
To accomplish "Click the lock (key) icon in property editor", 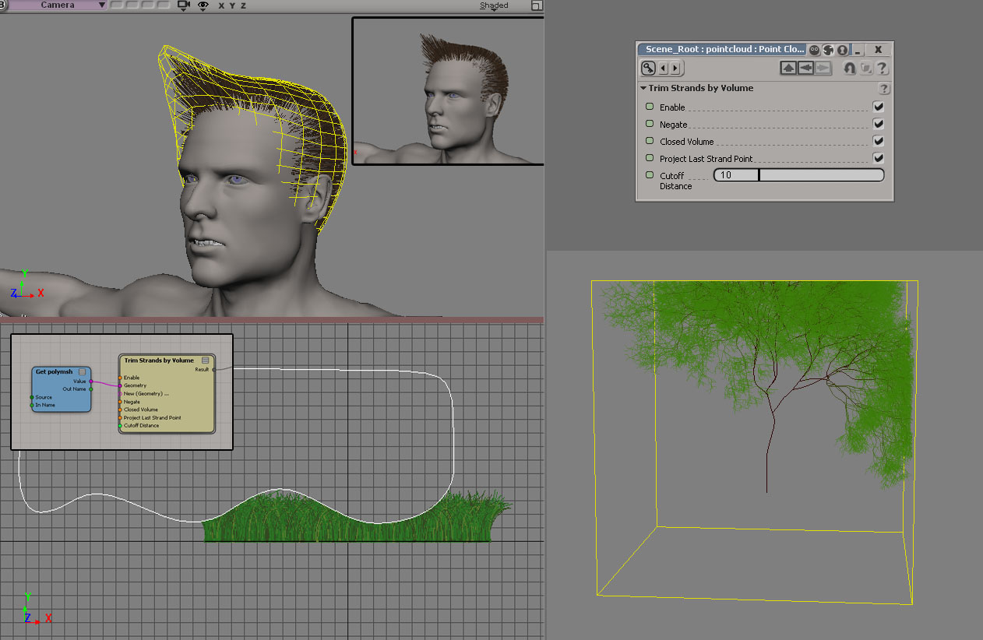I will (x=648, y=69).
